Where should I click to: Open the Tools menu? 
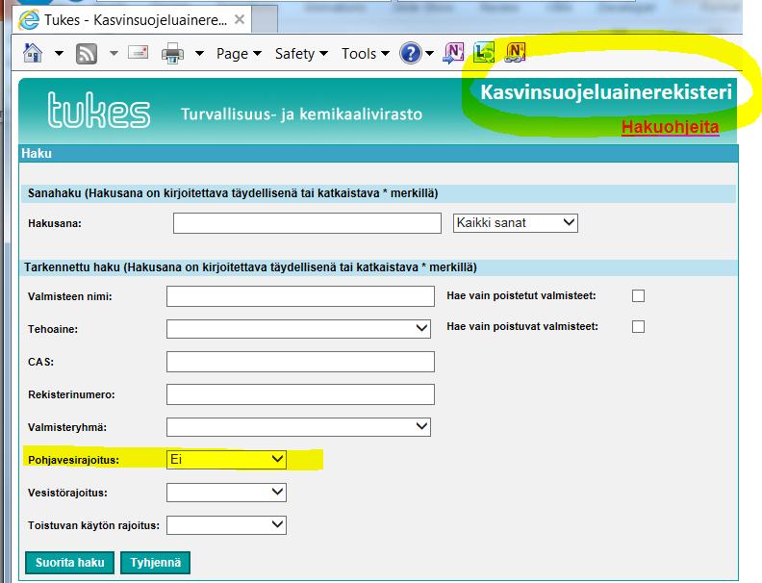pos(366,54)
